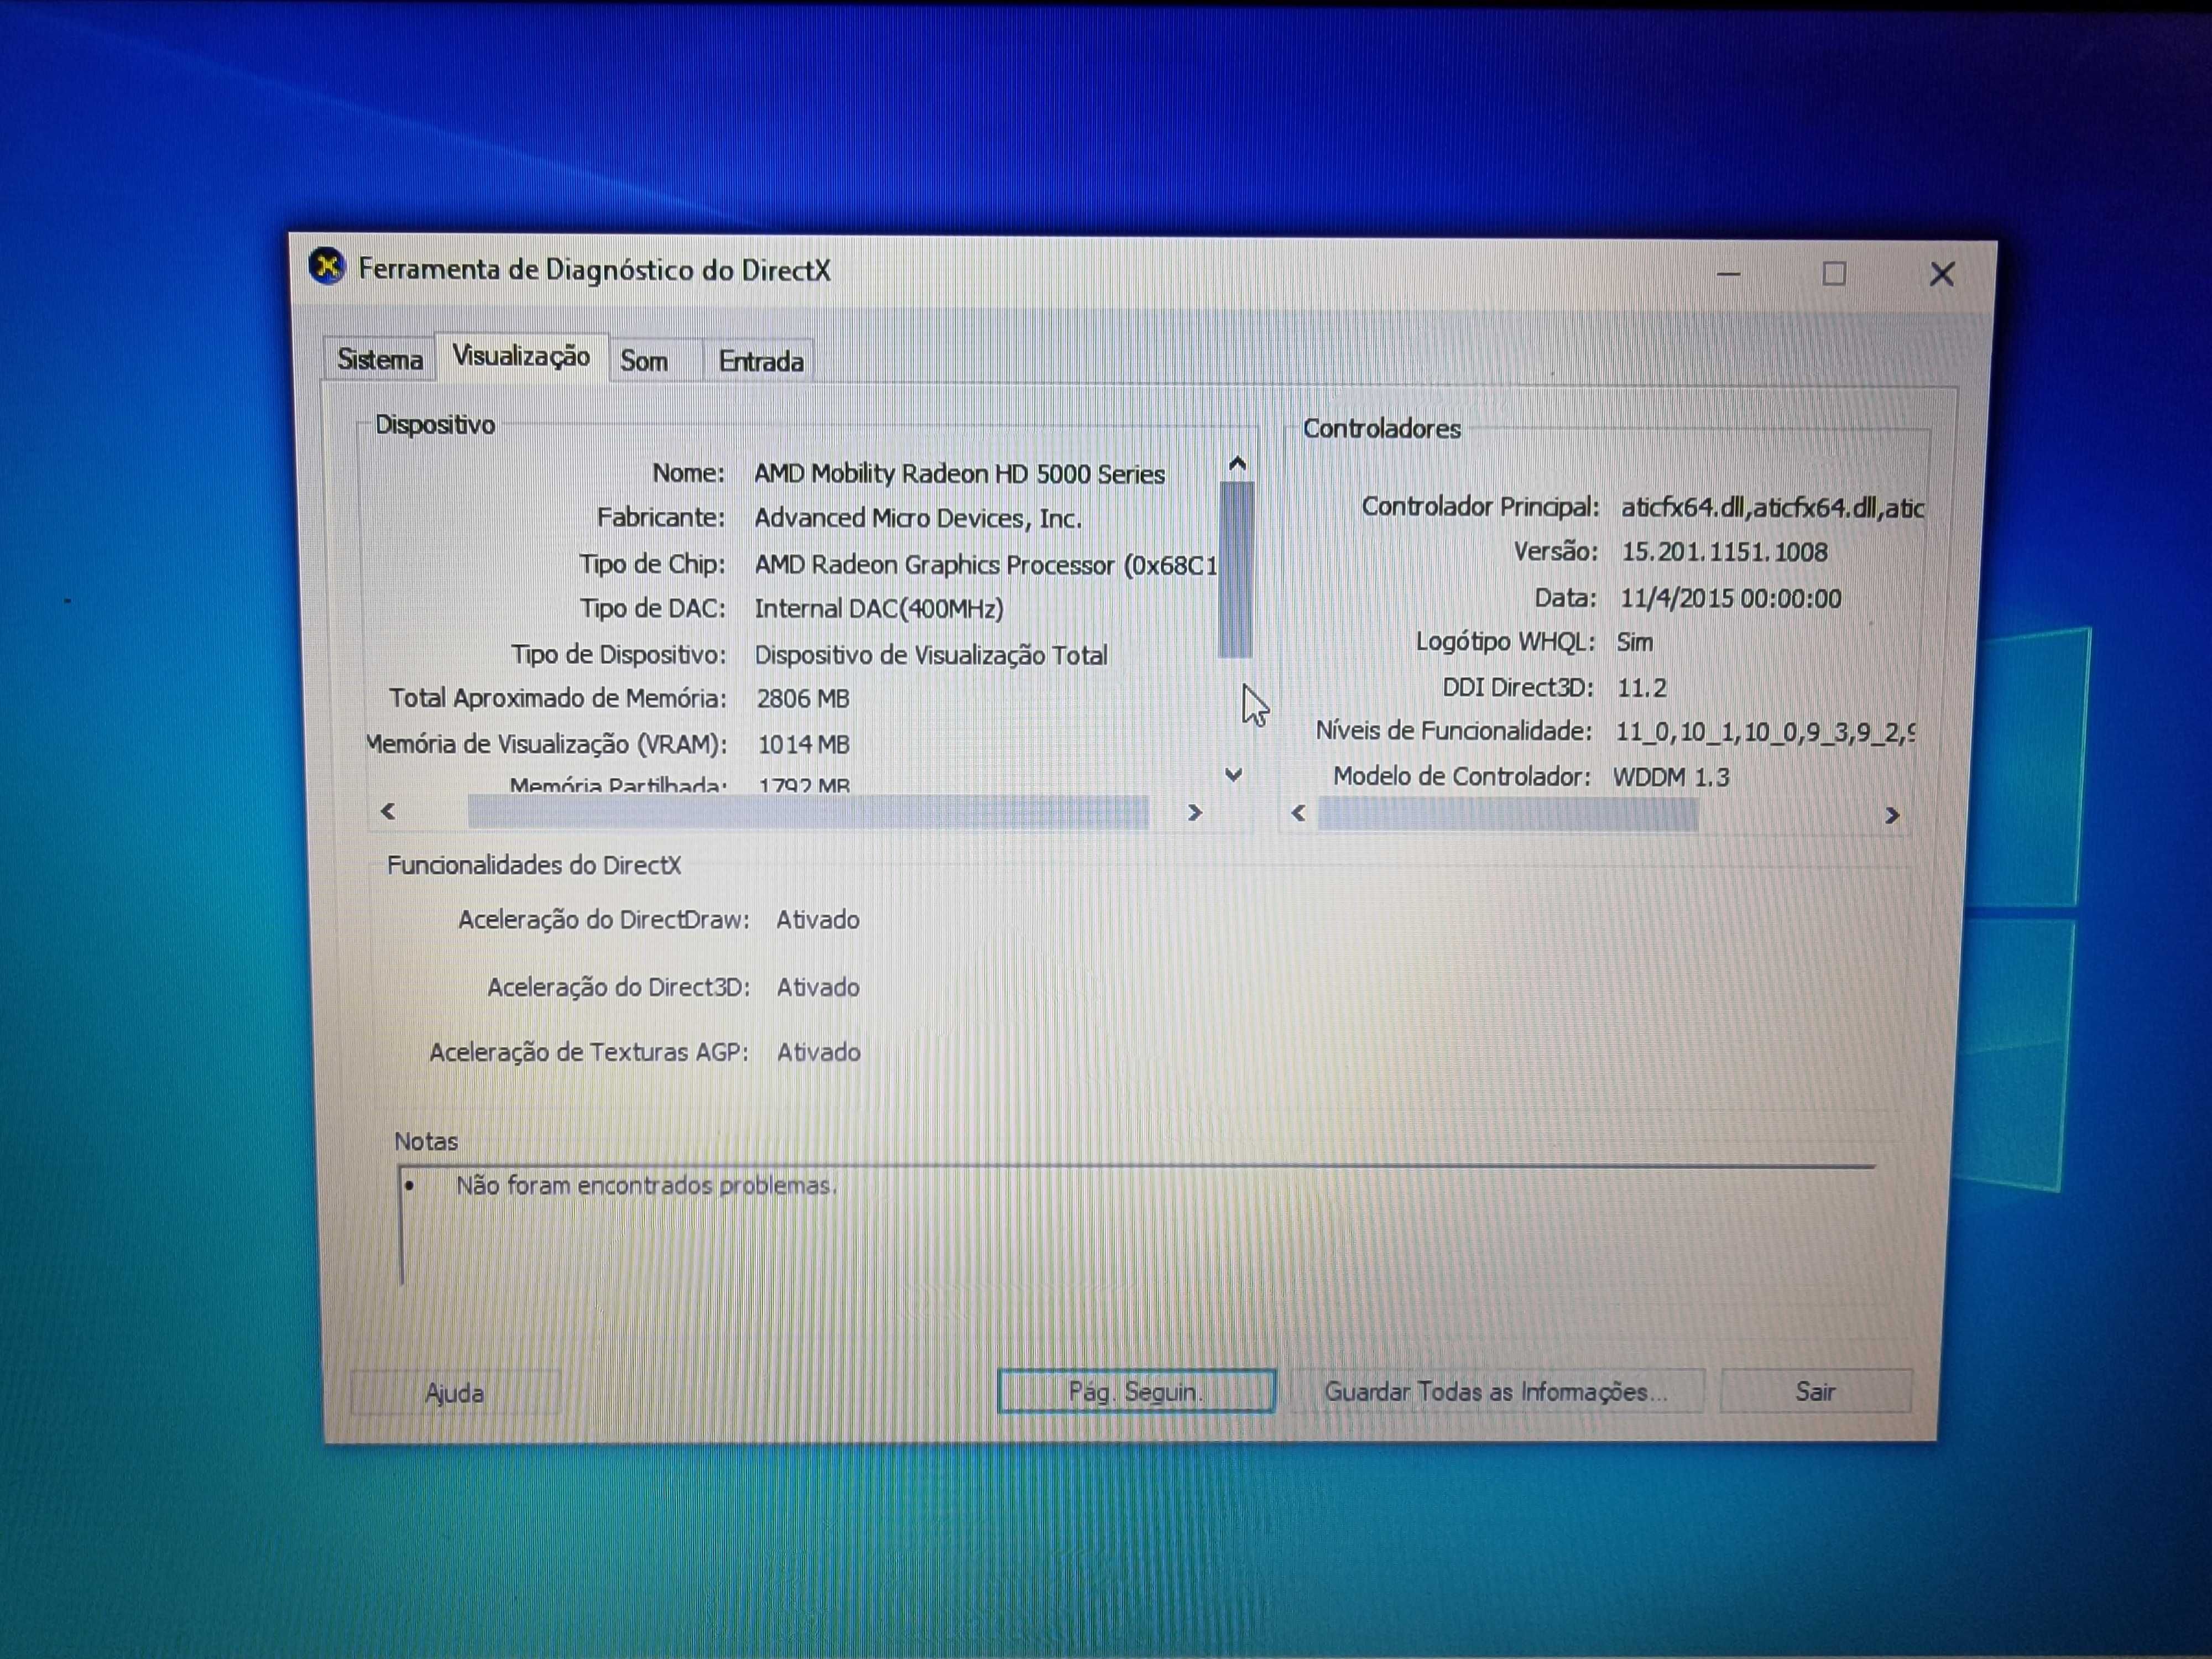Click the Sair button
Screen dimensions: 2212x1659
1815,1391
